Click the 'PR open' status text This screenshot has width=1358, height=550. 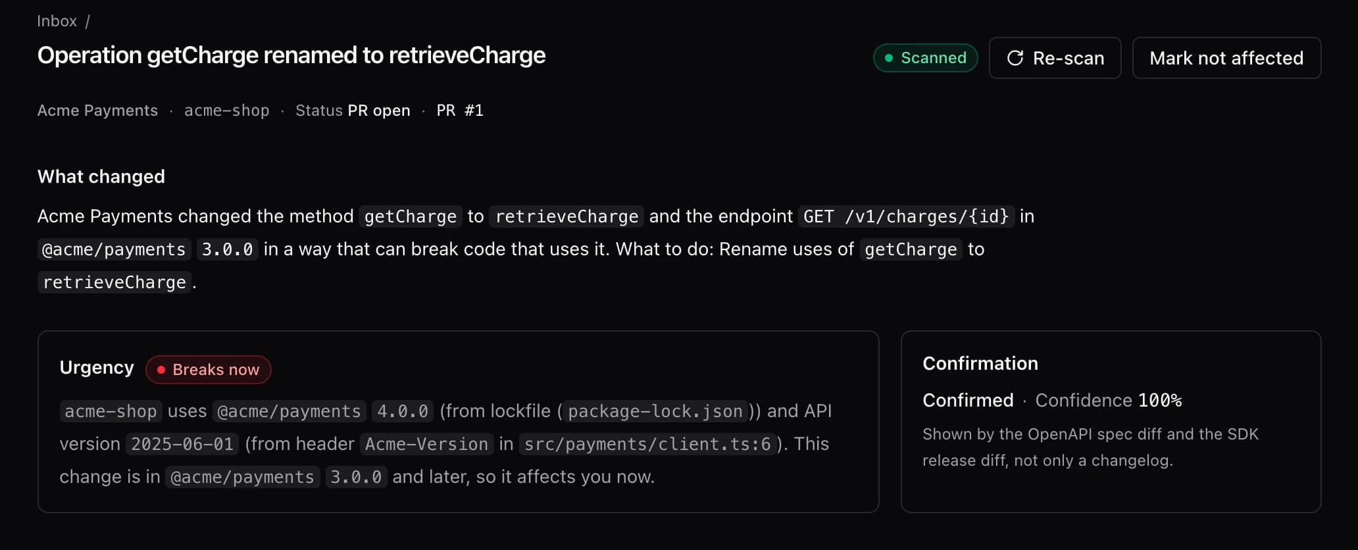point(379,111)
